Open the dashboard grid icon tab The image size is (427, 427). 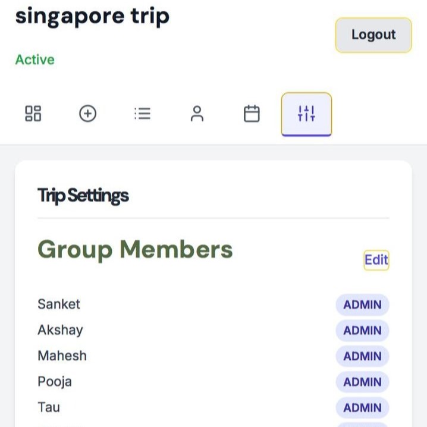tap(33, 114)
